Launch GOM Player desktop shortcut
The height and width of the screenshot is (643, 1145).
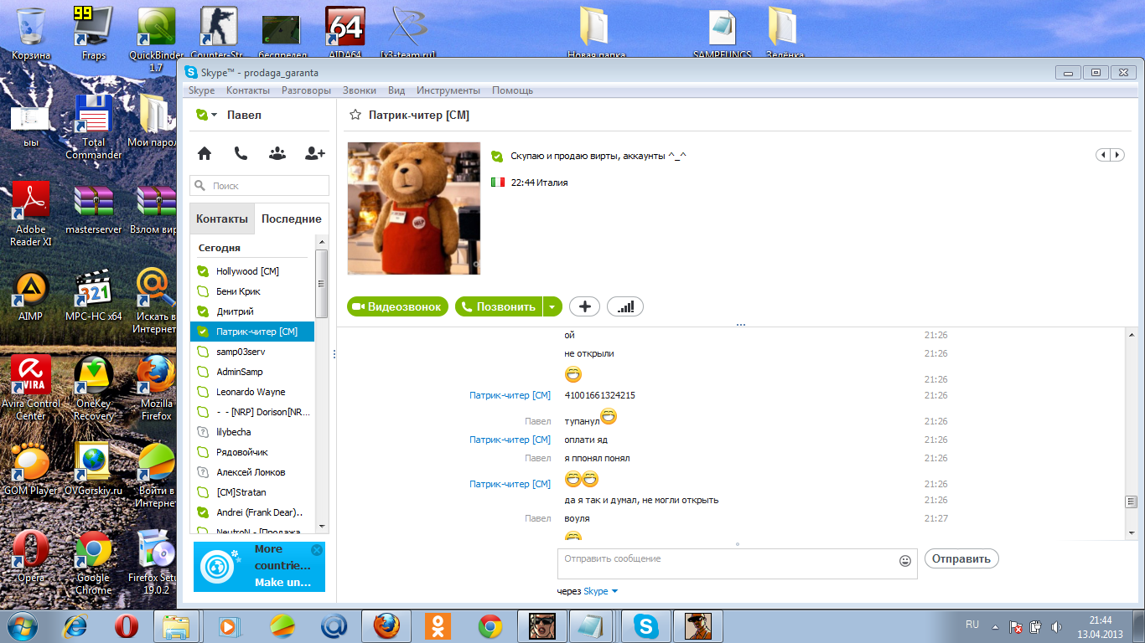pyautogui.click(x=31, y=469)
